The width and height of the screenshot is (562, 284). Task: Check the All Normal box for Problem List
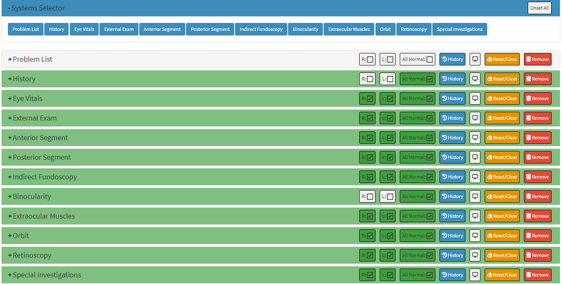[429, 59]
